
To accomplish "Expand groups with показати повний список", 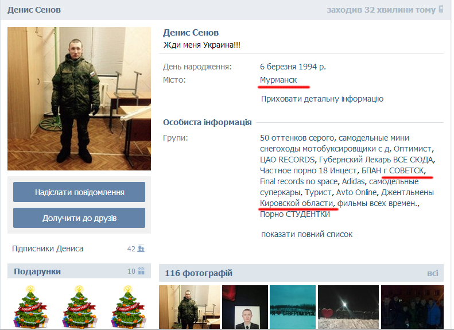I will click(x=306, y=234).
